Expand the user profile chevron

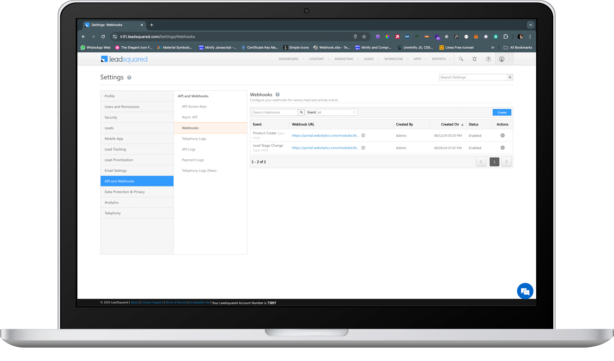510,59
